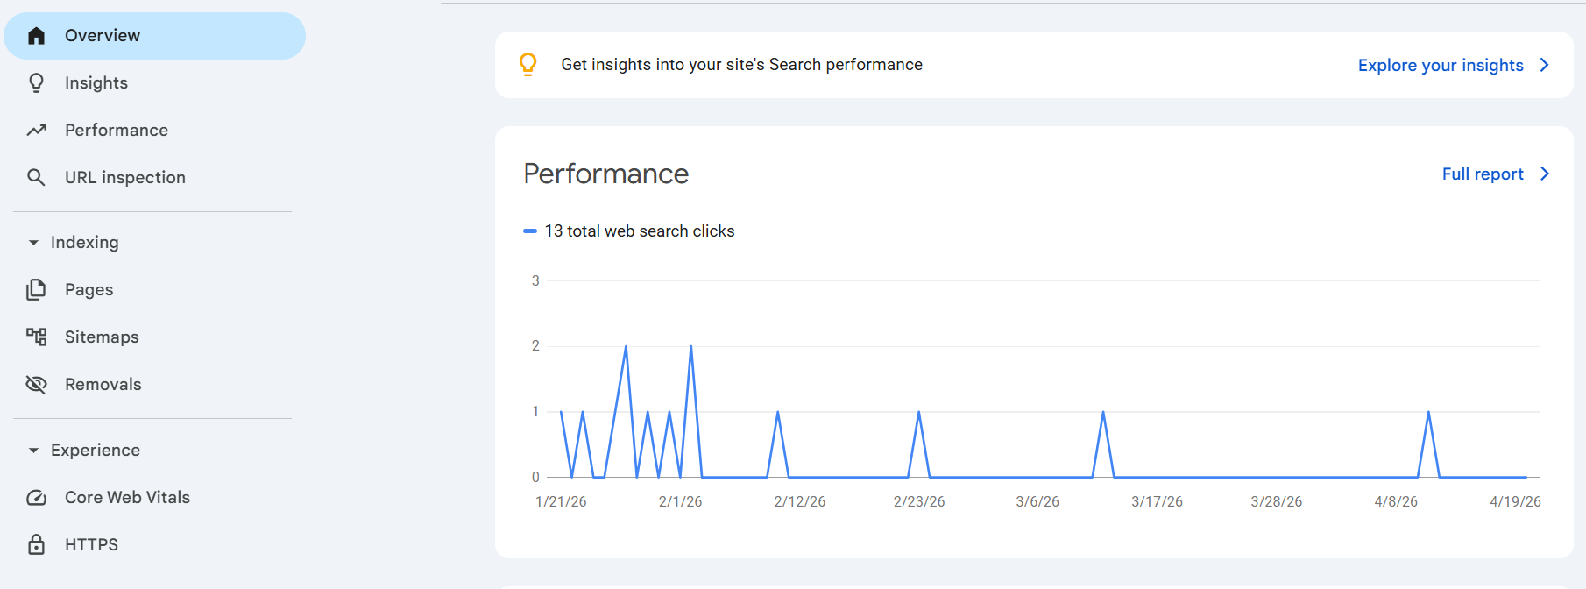Click the Performance trend arrow icon

tap(36, 131)
